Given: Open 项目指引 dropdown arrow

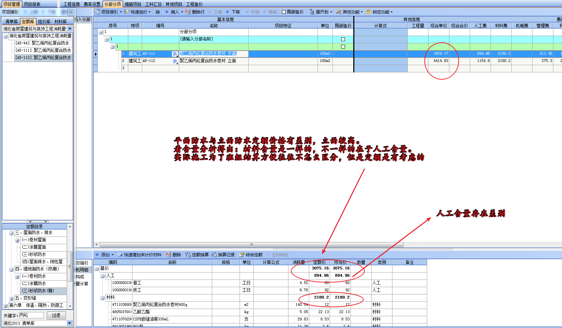Looking at the screenshot, I should [x=121, y=12].
